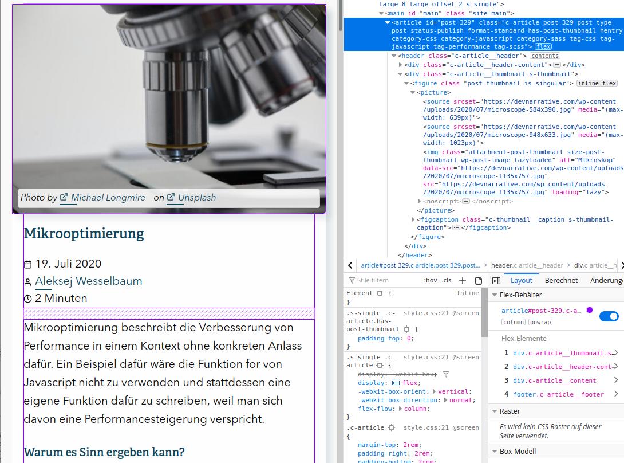The image size is (624, 463).
Task: Click the selector highlighter icon beside Element
Action: (380, 293)
